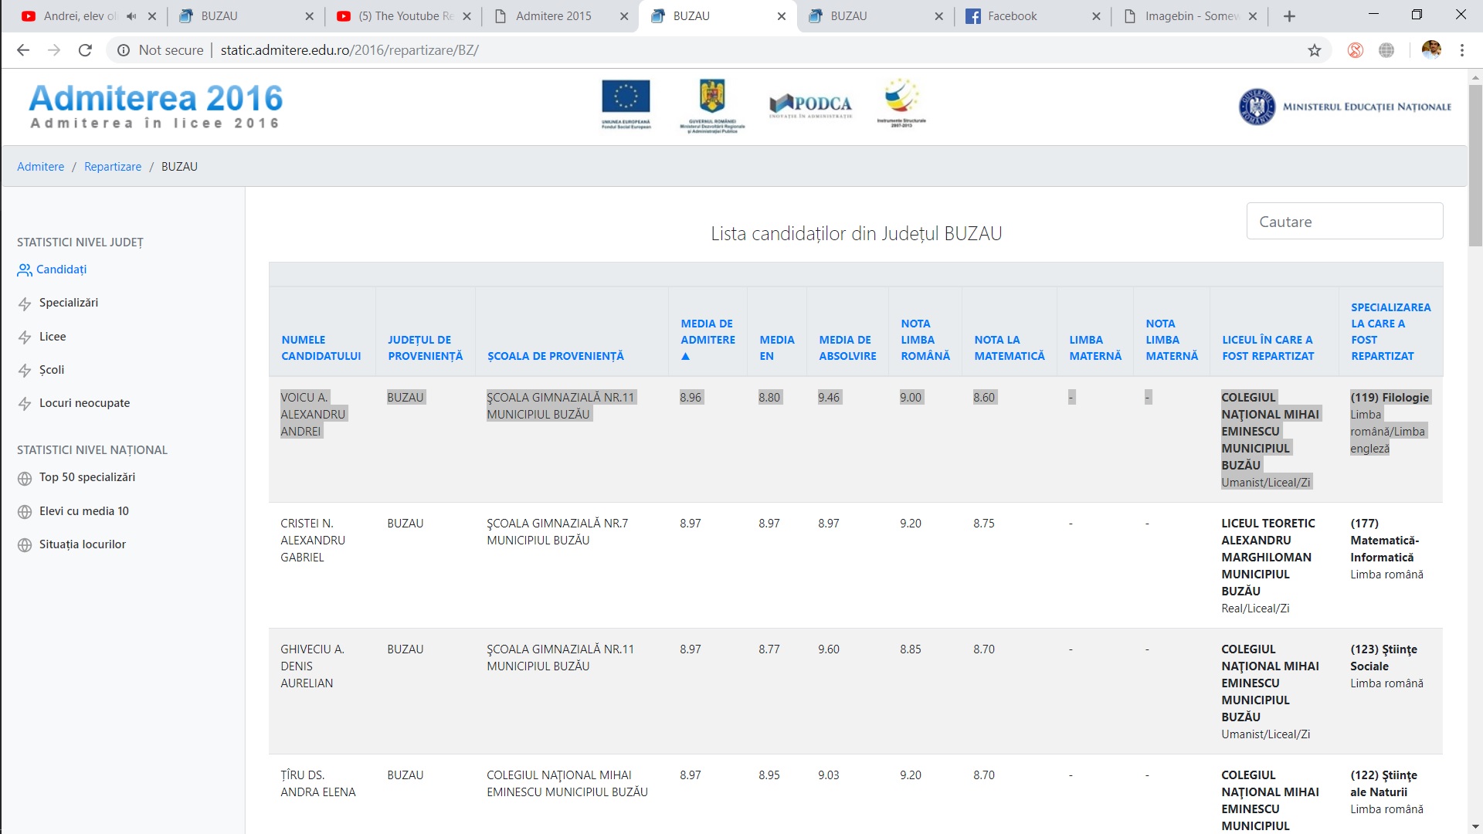Close the Facebook tab
This screenshot has width=1483, height=834.
coord(1096,16)
